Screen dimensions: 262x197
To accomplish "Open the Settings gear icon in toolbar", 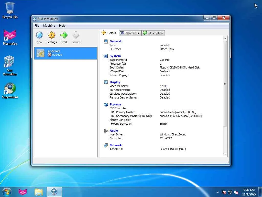I will (51, 35).
